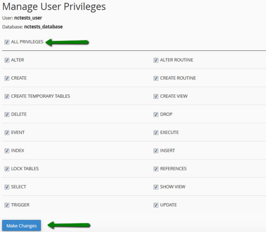Image resolution: width=266 pixels, height=232 pixels.
Task: Toggle the LOCK TABLES checkbox
Action: tap(7, 169)
